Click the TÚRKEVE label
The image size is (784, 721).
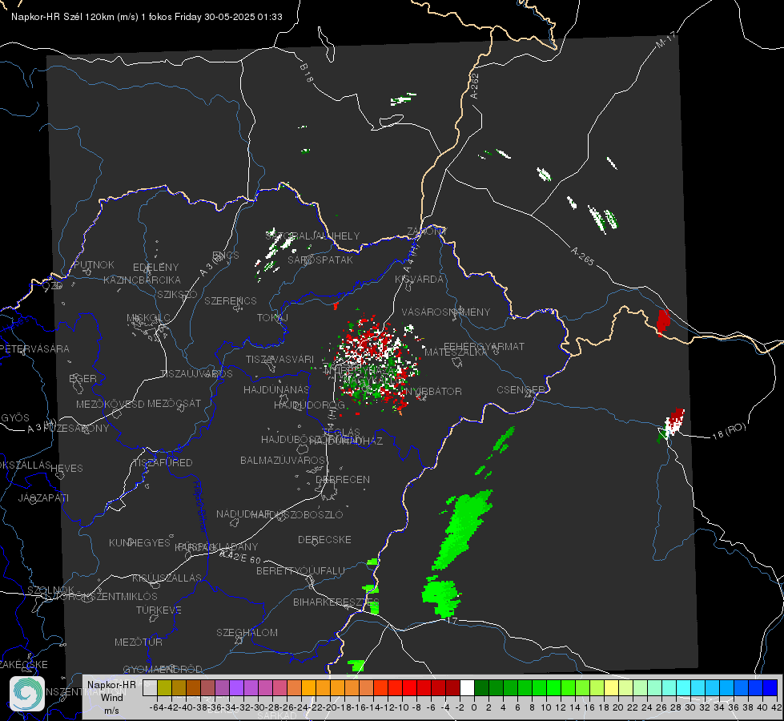[x=159, y=610]
